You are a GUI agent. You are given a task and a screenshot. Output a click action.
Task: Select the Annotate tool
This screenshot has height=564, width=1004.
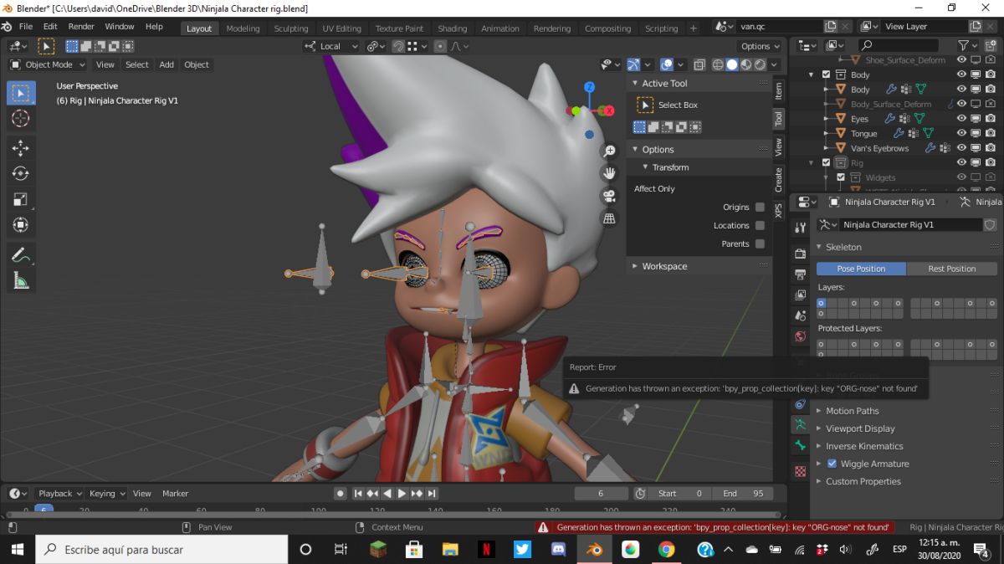coord(21,255)
